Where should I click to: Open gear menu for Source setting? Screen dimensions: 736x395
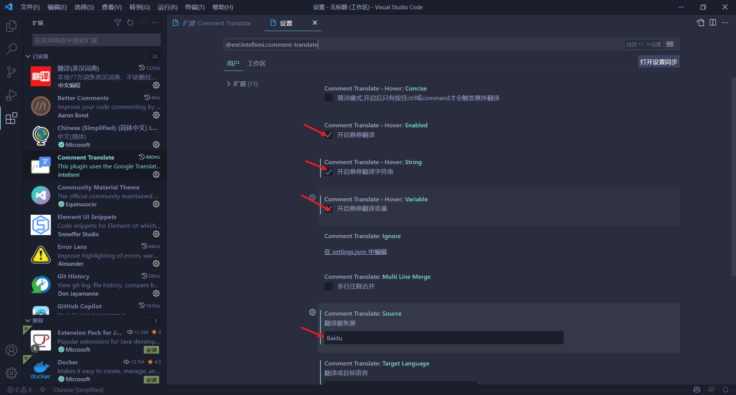click(312, 312)
